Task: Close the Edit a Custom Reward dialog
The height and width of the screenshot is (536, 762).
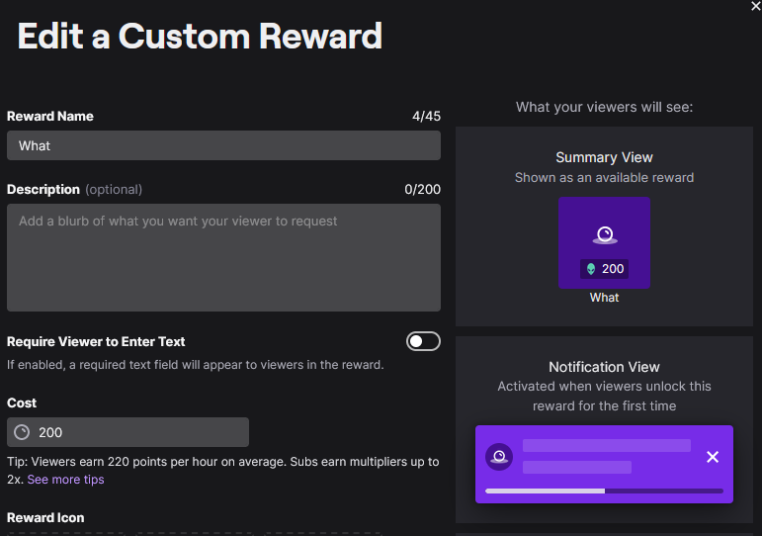Action: click(756, 6)
